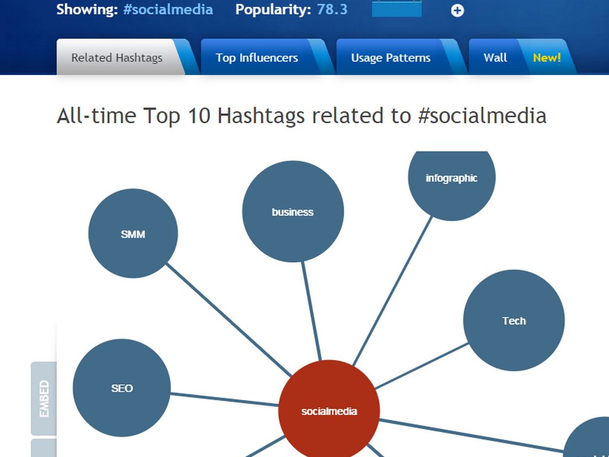
Task: Click the side tab below EMBED
Action: (x=44, y=449)
